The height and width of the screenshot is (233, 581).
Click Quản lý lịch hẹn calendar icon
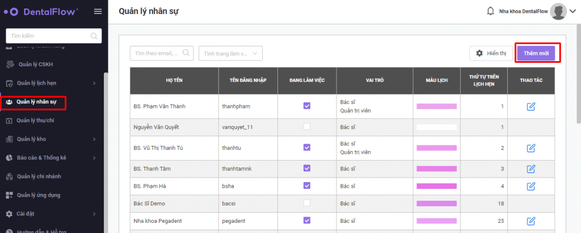10,83
